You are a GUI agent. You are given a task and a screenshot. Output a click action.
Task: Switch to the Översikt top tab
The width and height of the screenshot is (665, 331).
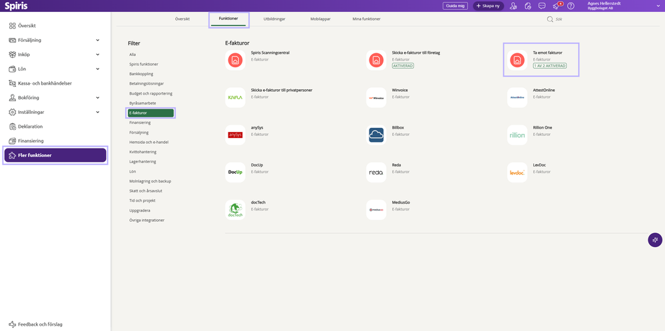pos(182,19)
